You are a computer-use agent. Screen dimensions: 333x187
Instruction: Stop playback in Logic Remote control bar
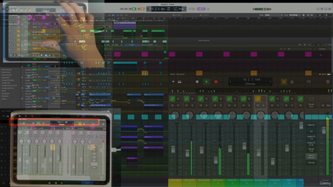click(197, 82)
